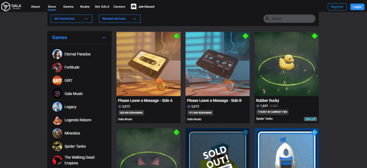The height and width of the screenshot is (168, 367).
Task: Click the Login button
Action: click(357, 7)
